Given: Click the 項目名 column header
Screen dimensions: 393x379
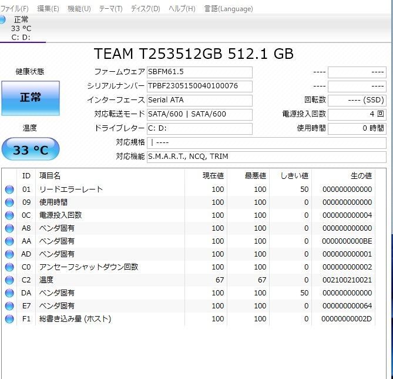Looking at the screenshot, I should tap(110, 176).
